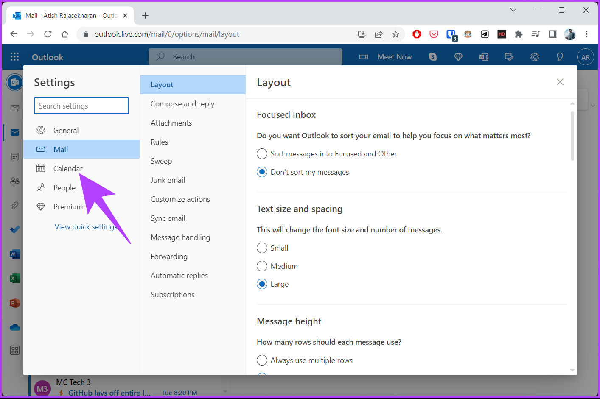Choose Small text size
This screenshot has width=600, height=399.
click(x=272, y=248)
